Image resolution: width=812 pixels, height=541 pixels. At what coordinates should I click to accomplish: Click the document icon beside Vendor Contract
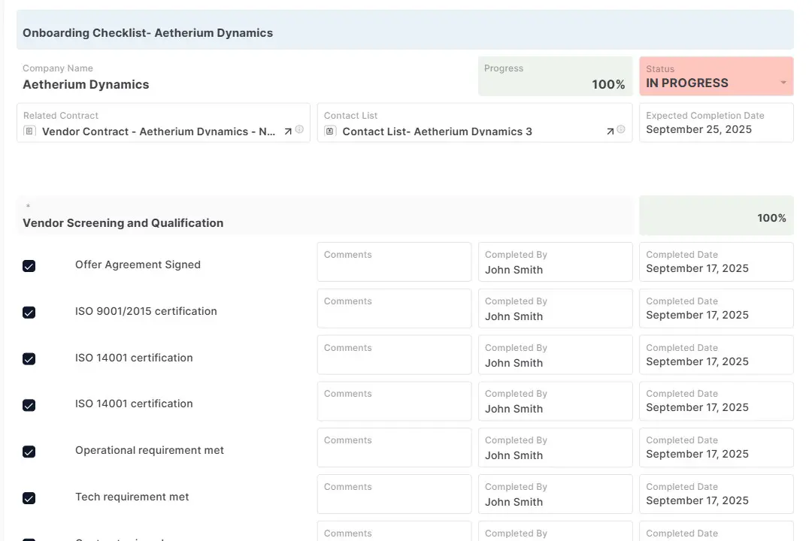(29, 130)
